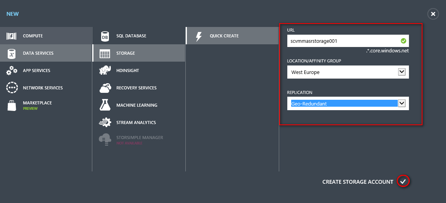The height and width of the screenshot is (203, 446).
Task: Choose the Recovery Services option
Action: click(139, 88)
